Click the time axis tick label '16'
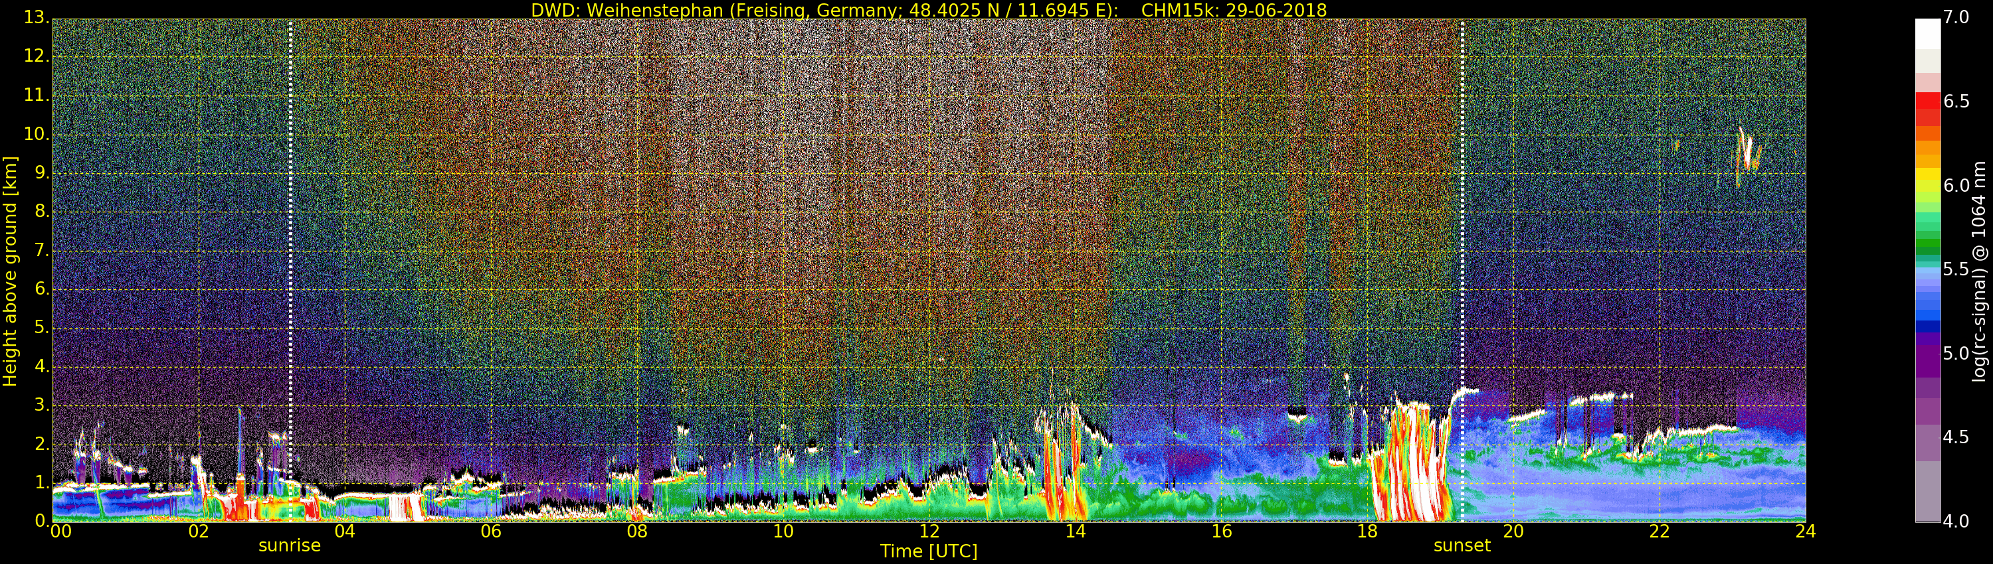 pyautogui.click(x=1222, y=531)
